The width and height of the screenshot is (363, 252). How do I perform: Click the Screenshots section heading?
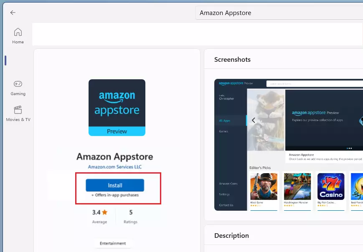232,60
